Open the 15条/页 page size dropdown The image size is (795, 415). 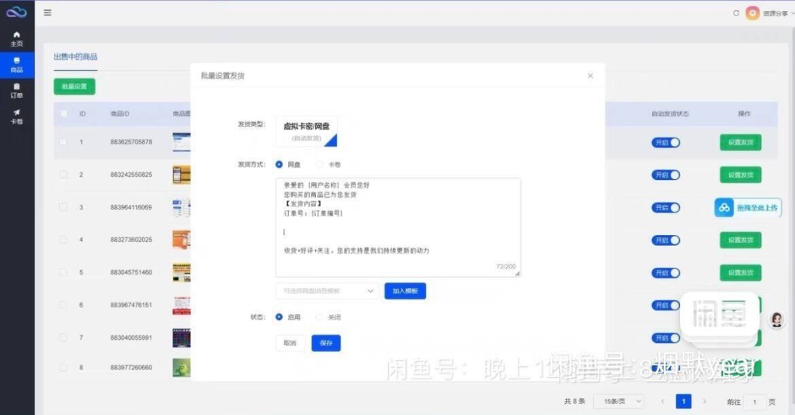click(x=618, y=401)
